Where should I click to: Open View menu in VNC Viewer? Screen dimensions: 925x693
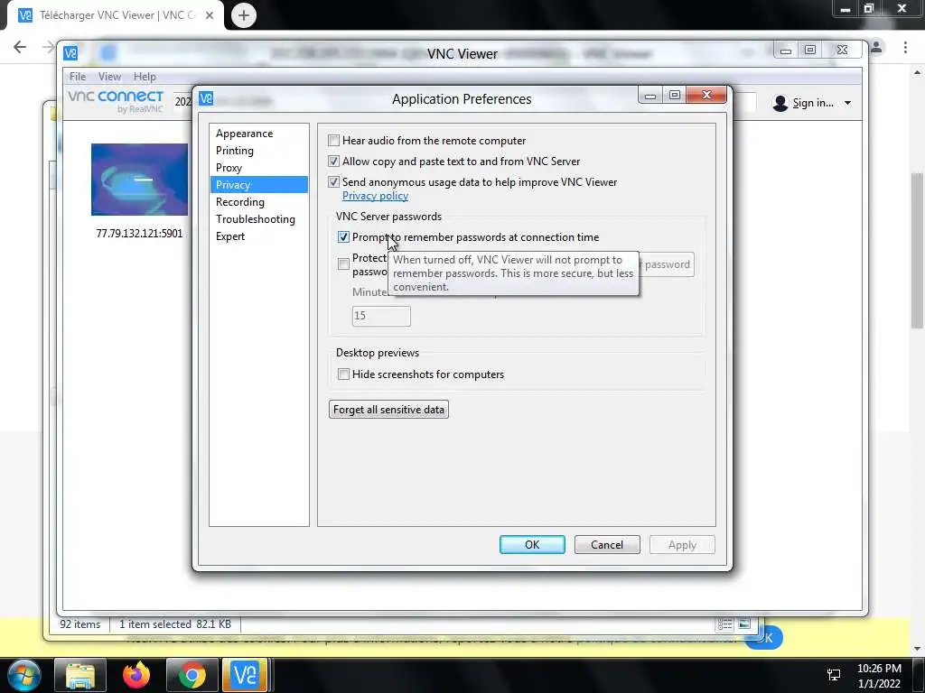109,76
